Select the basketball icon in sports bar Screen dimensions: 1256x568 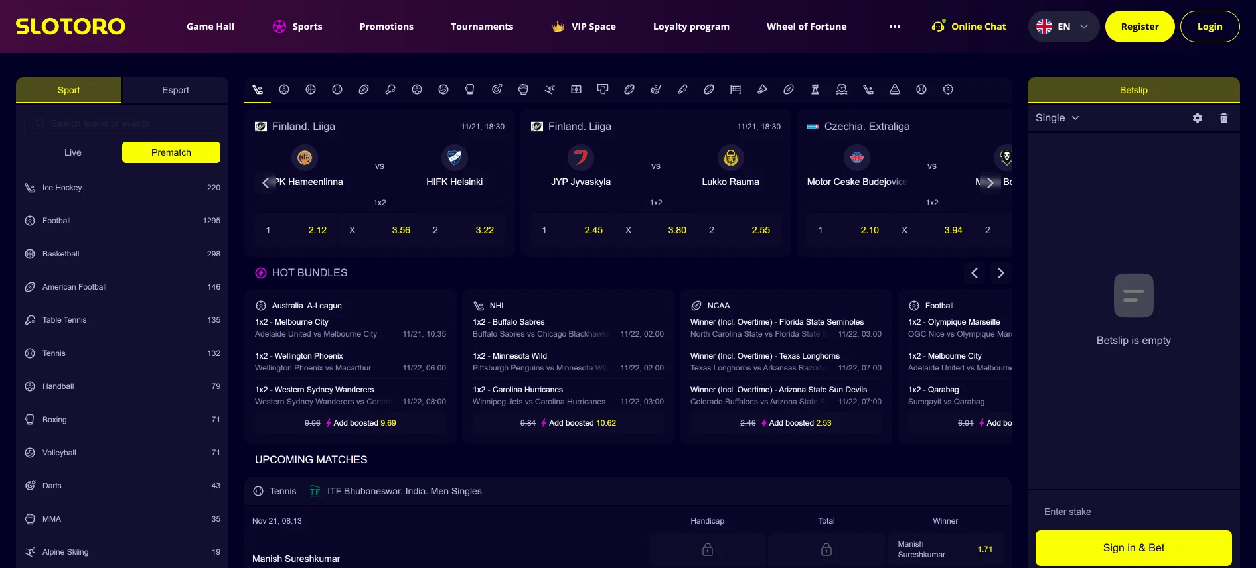click(311, 89)
